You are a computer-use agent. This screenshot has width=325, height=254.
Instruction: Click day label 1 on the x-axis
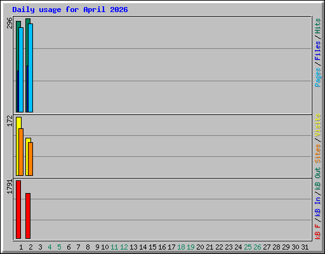click(x=21, y=247)
